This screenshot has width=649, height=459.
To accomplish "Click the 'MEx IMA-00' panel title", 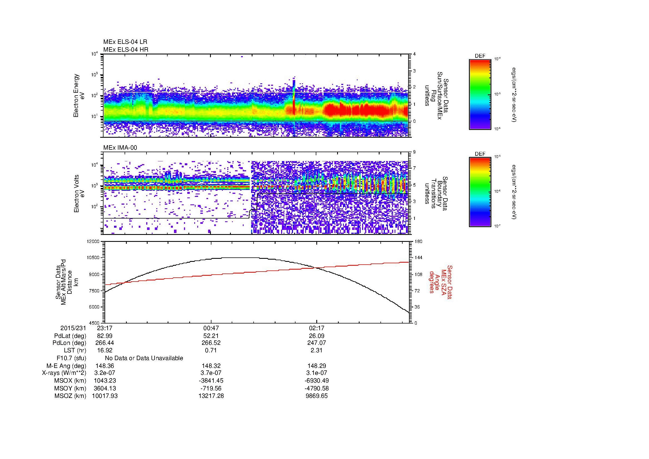I will (x=120, y=148).
